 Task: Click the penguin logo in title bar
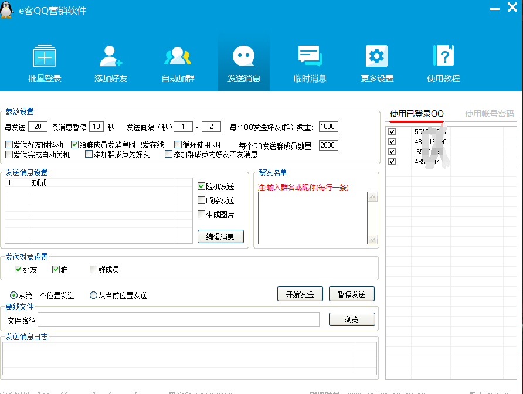pyautogui.click(x=6, y=9)
